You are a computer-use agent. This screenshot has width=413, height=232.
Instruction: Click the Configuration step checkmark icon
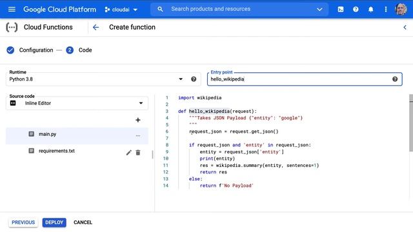[10, 50]
